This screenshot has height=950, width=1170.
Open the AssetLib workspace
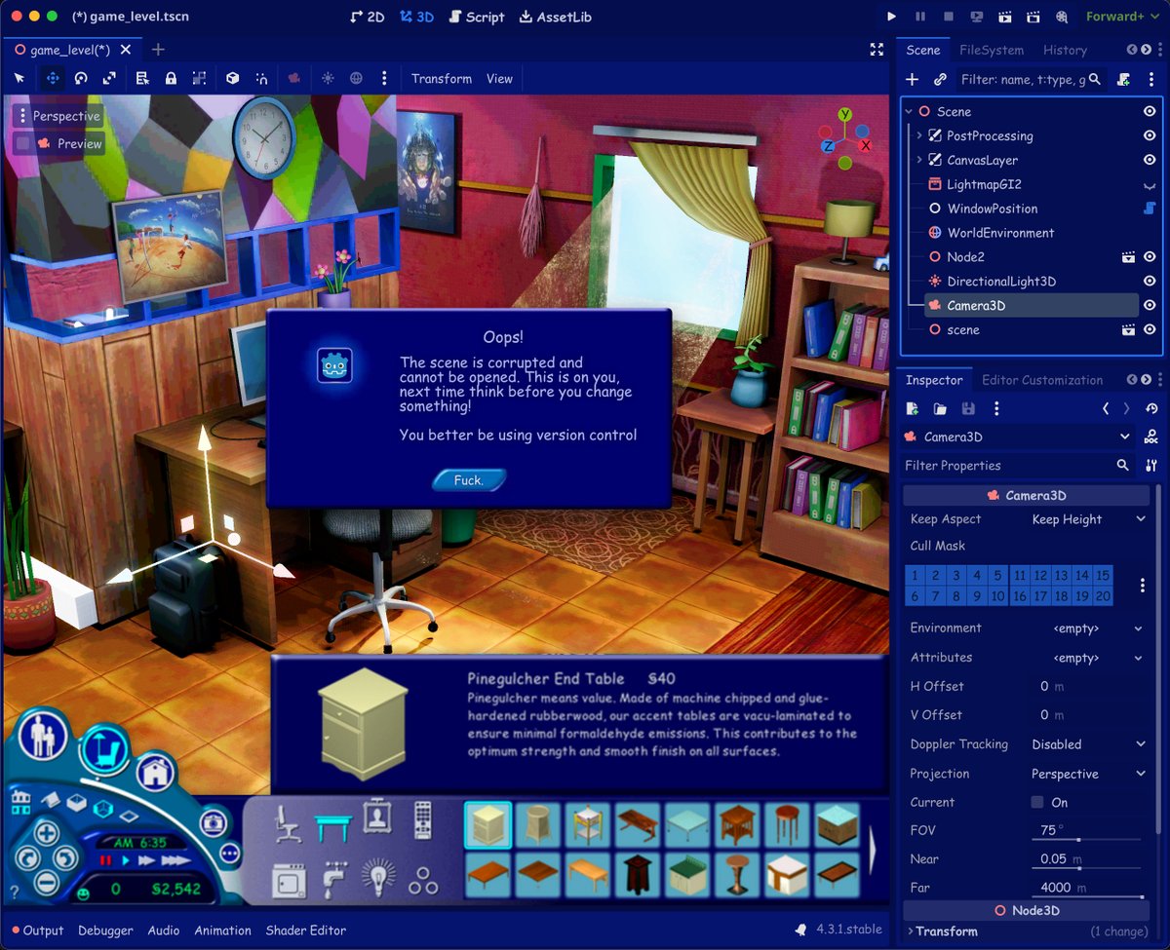(556, 17)
